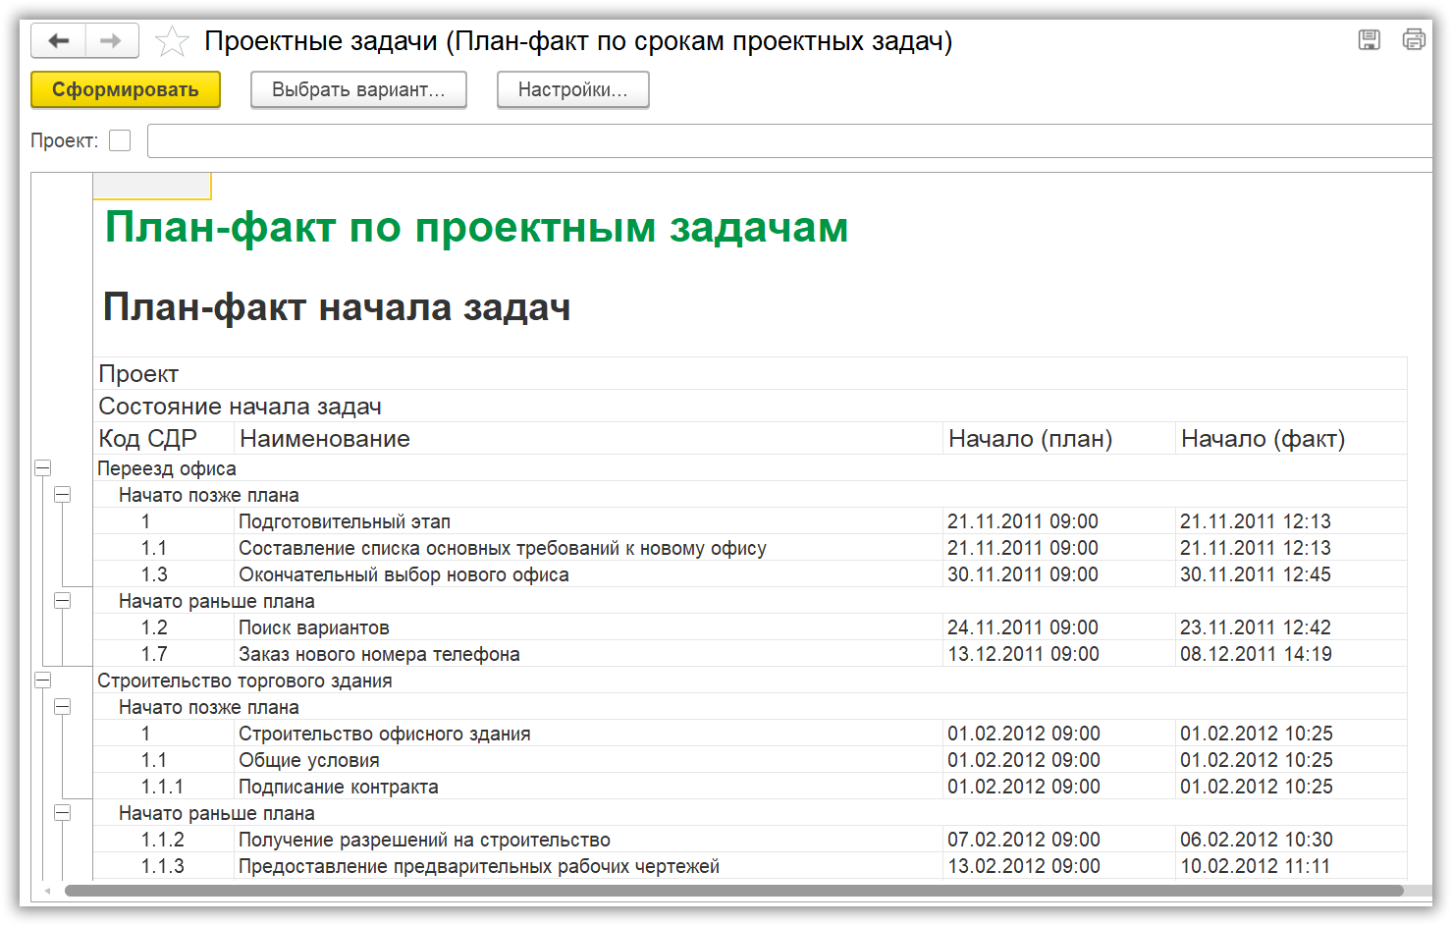Select Предоставление предварительных рабочих чертежей cell

tap(589, 866)
